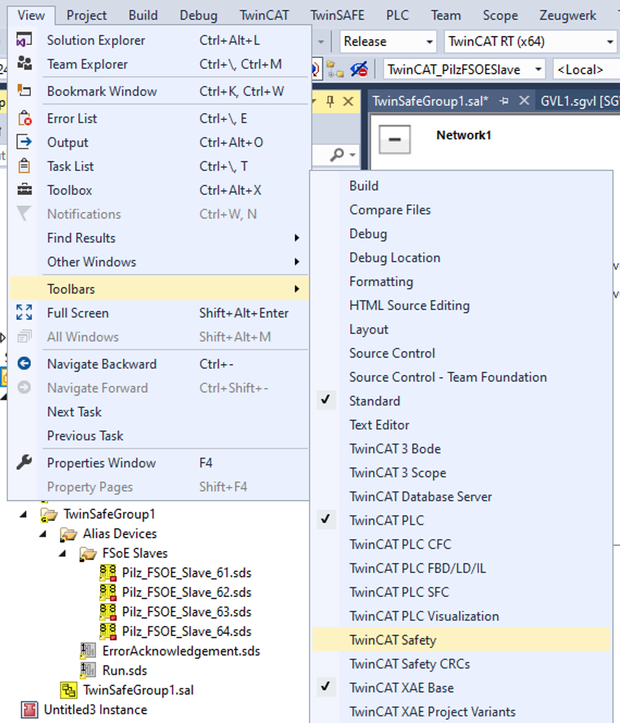
Task: Enable the TwinCAT PLC Visualization toolbar
Action: (x=461, y=616)
